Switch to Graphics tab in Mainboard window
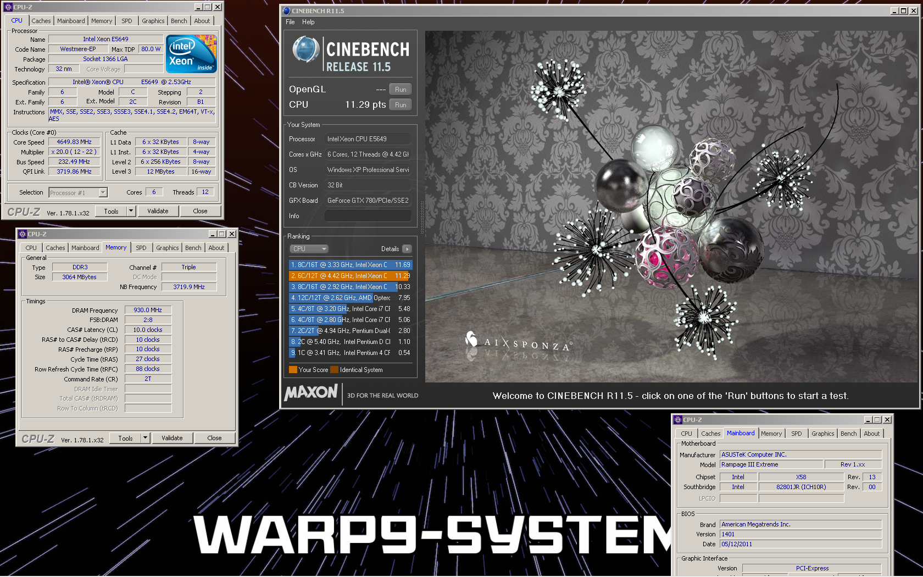Viewport: 923px width, 577px height. 823,434
